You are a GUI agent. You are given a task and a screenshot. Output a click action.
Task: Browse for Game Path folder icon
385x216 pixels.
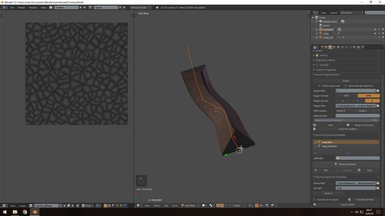click(x=378, y=183)
